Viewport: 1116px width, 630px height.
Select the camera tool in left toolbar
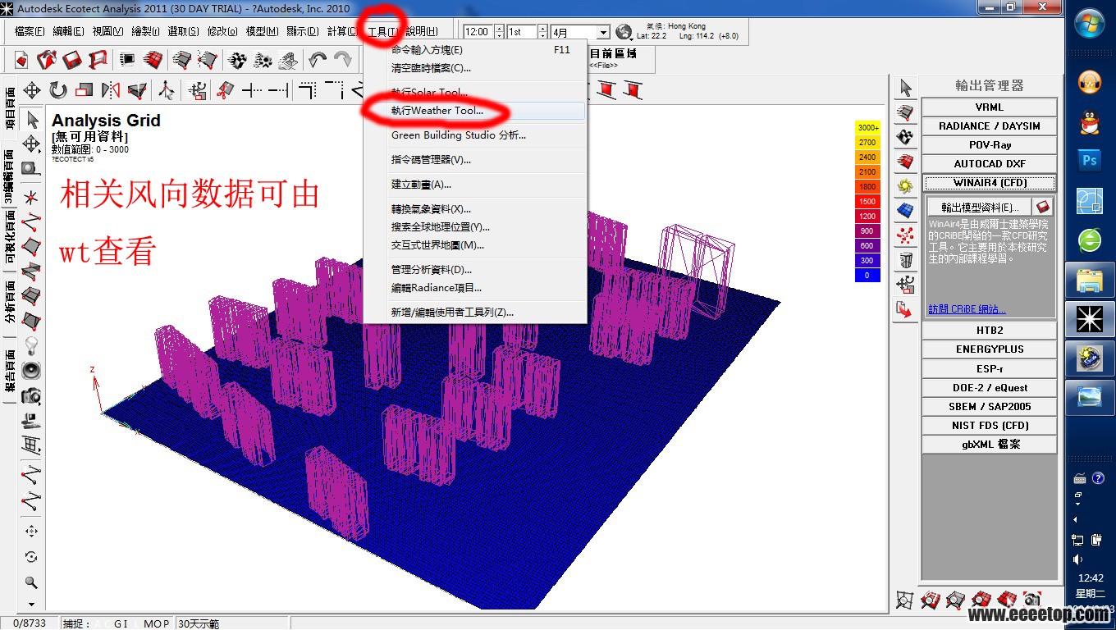pyautogui.click(x=32, y=395)
